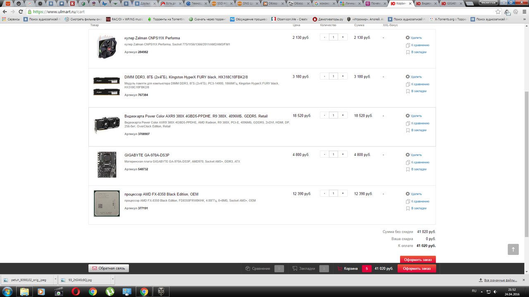Go back using the browser back arrow
This screenshot has height=297, width=529.
click(x=5, y=12)
